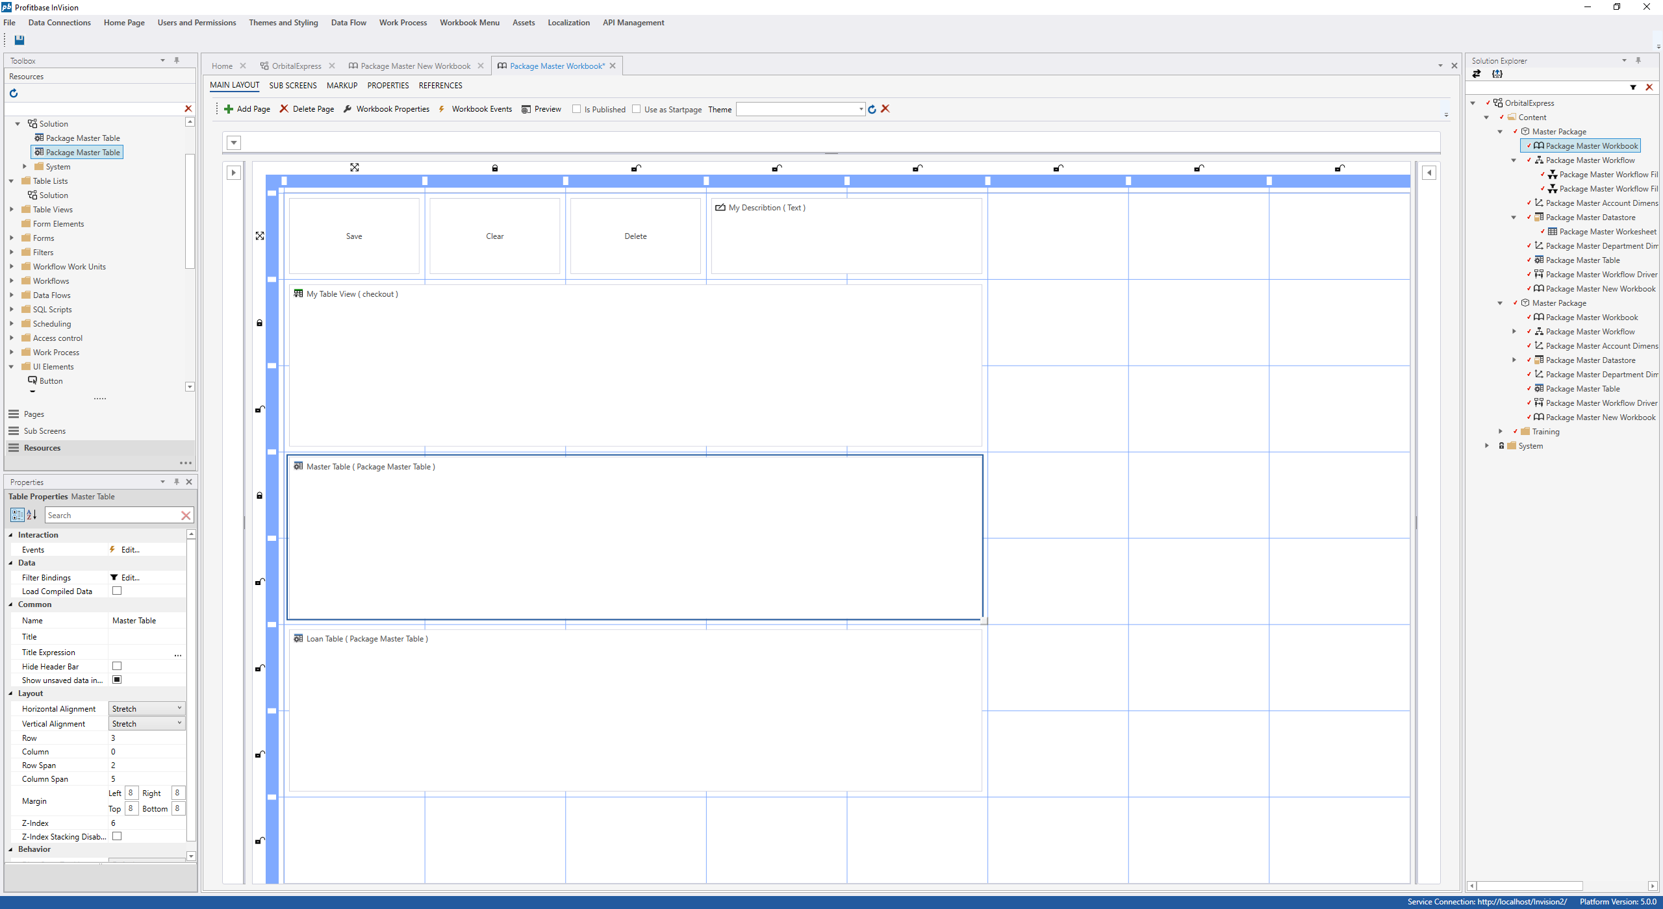Clear theme with red X icon
Screen dimensions: 1663x909
point(885,109)
